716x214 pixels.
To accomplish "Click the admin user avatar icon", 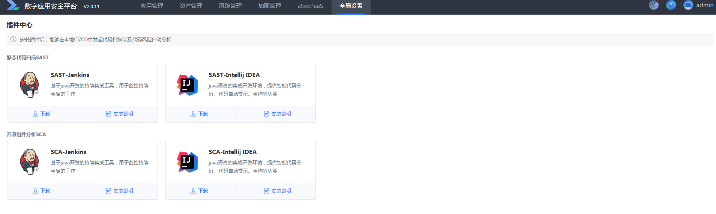I will (688, 5).
